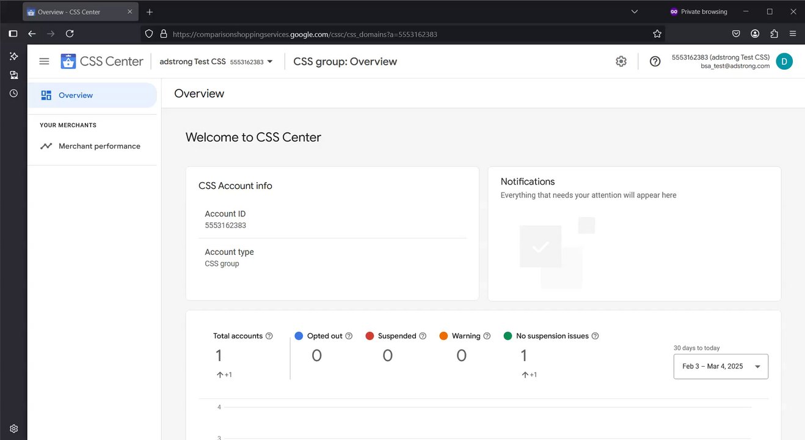The image size is (805, 440).
Task: Click the user account avatar D
Action: pos(784,61)
